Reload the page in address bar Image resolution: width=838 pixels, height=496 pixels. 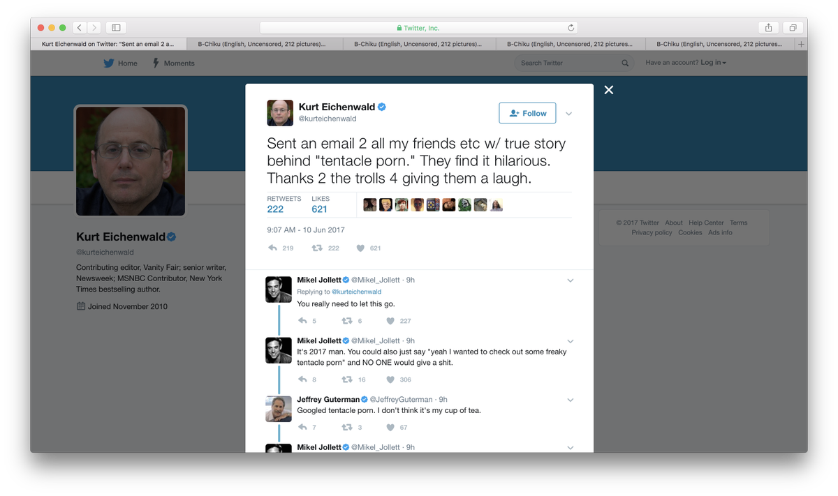click(x=571, y=28)
